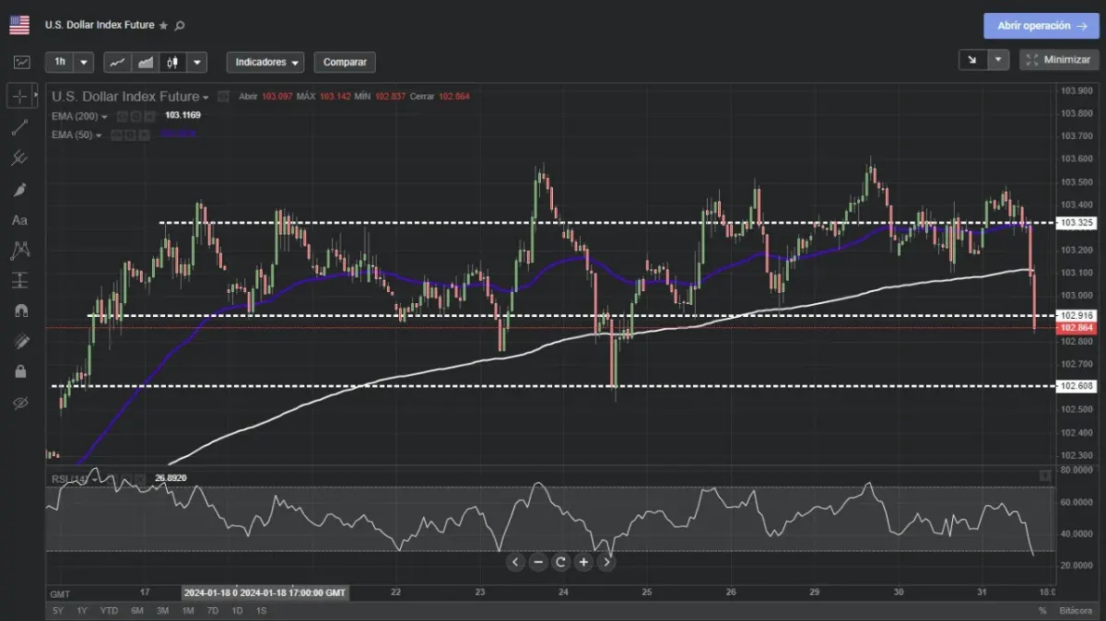Open the chart overview icon in left sidebar
The width and height of the screenshot is (1106, 621).
[x=21, y=62]
